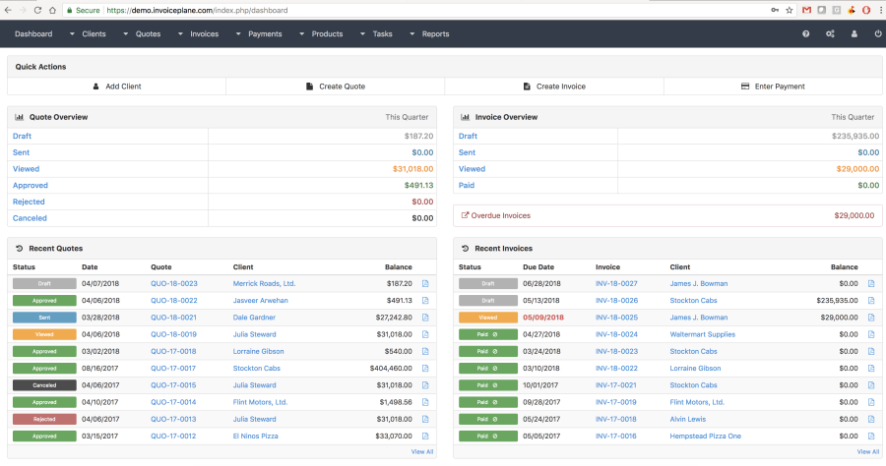Viewport: 886px width, 466px height.
Task: Click the orange Viewed status badge for QUO-18-0019
Action: (x=44, y=334)
